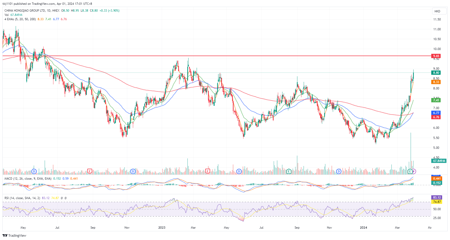The image size is (450, 240).
Task: Click the blue 6.77 EMA price label
Action: [436, 113]
